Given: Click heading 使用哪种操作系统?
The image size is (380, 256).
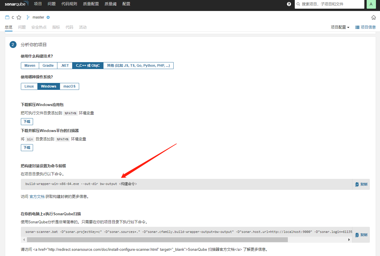Looking at the screenshot, I should [x=37, y=77].
